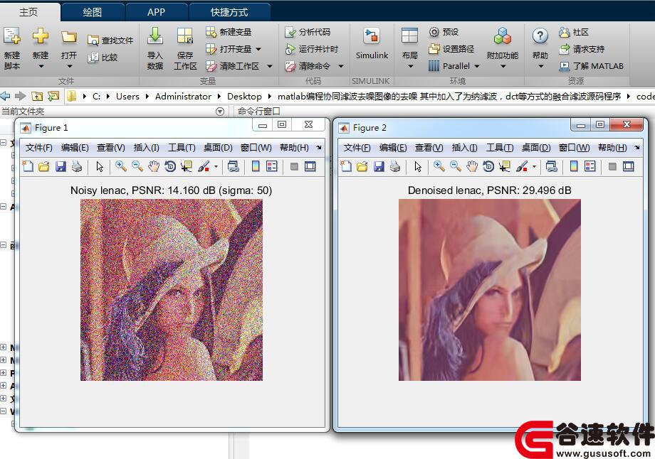Open the View (查看) menu in Figure 1
The image size is (655, 459).
pos(110,148)
